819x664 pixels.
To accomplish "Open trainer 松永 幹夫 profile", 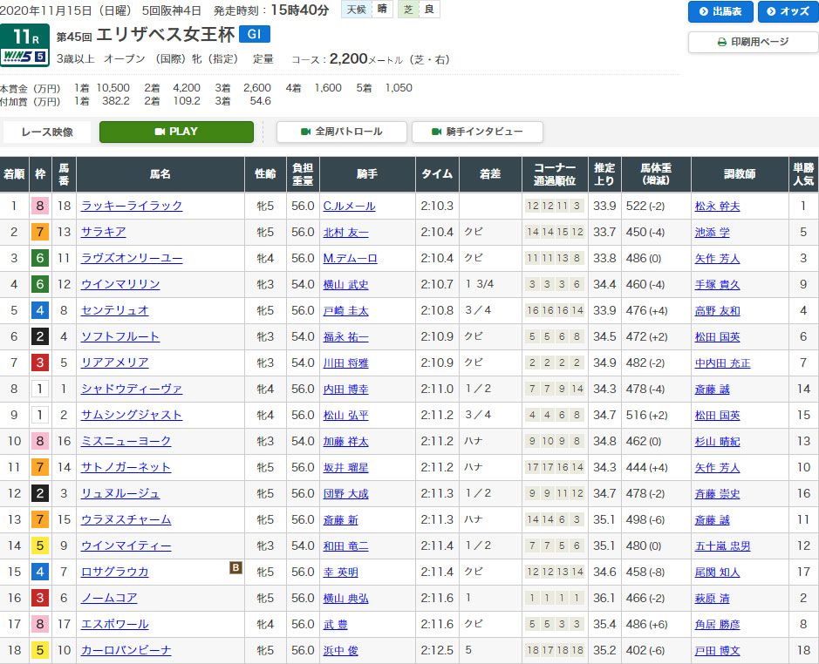I will 717,206.
